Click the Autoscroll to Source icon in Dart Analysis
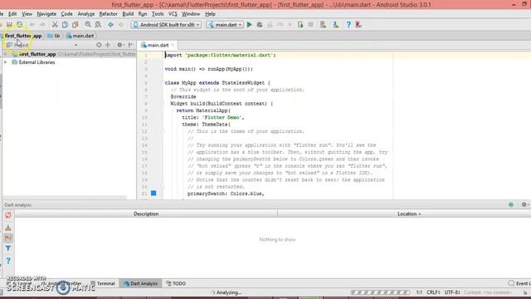The image size is (531, 299). click(8, 227)
